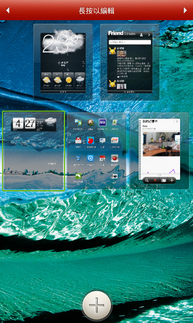Tap the Friend Stream widget title
Viewport: 193px width, 323px height.
click(x=121, y=34)
